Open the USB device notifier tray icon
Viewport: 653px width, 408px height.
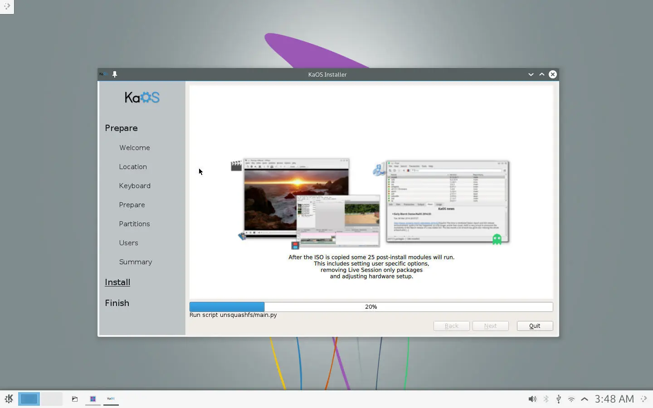point(559,399)
